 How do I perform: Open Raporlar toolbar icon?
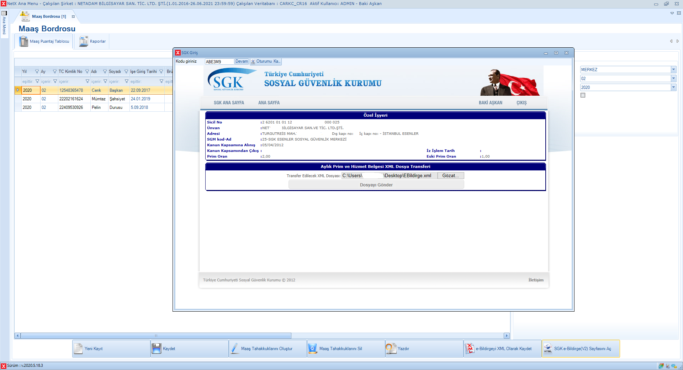[x=84, y=41]
